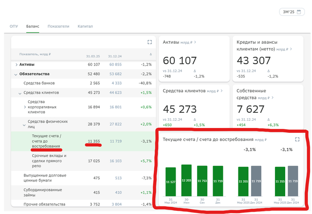Screen dimensions: 312x214
Task: Click the arrow next to Средства клиентов card
Action: pos(222,91)
